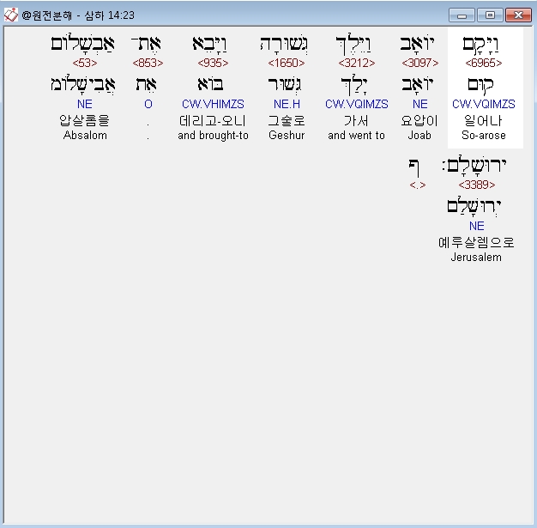Click Korean gloss 그술로

tap(287, 121)
